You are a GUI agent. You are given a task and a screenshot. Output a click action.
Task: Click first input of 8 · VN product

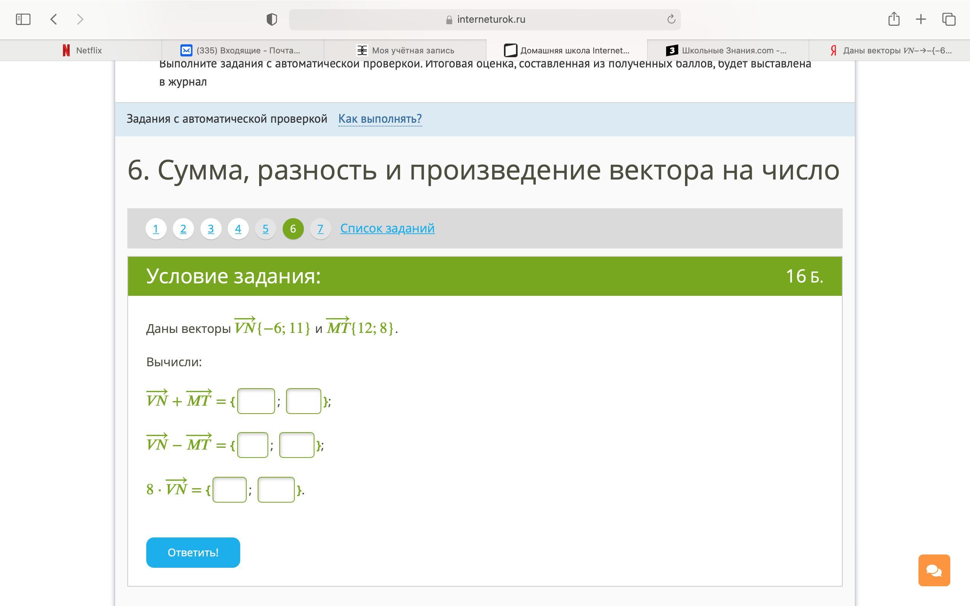(229, 489)
